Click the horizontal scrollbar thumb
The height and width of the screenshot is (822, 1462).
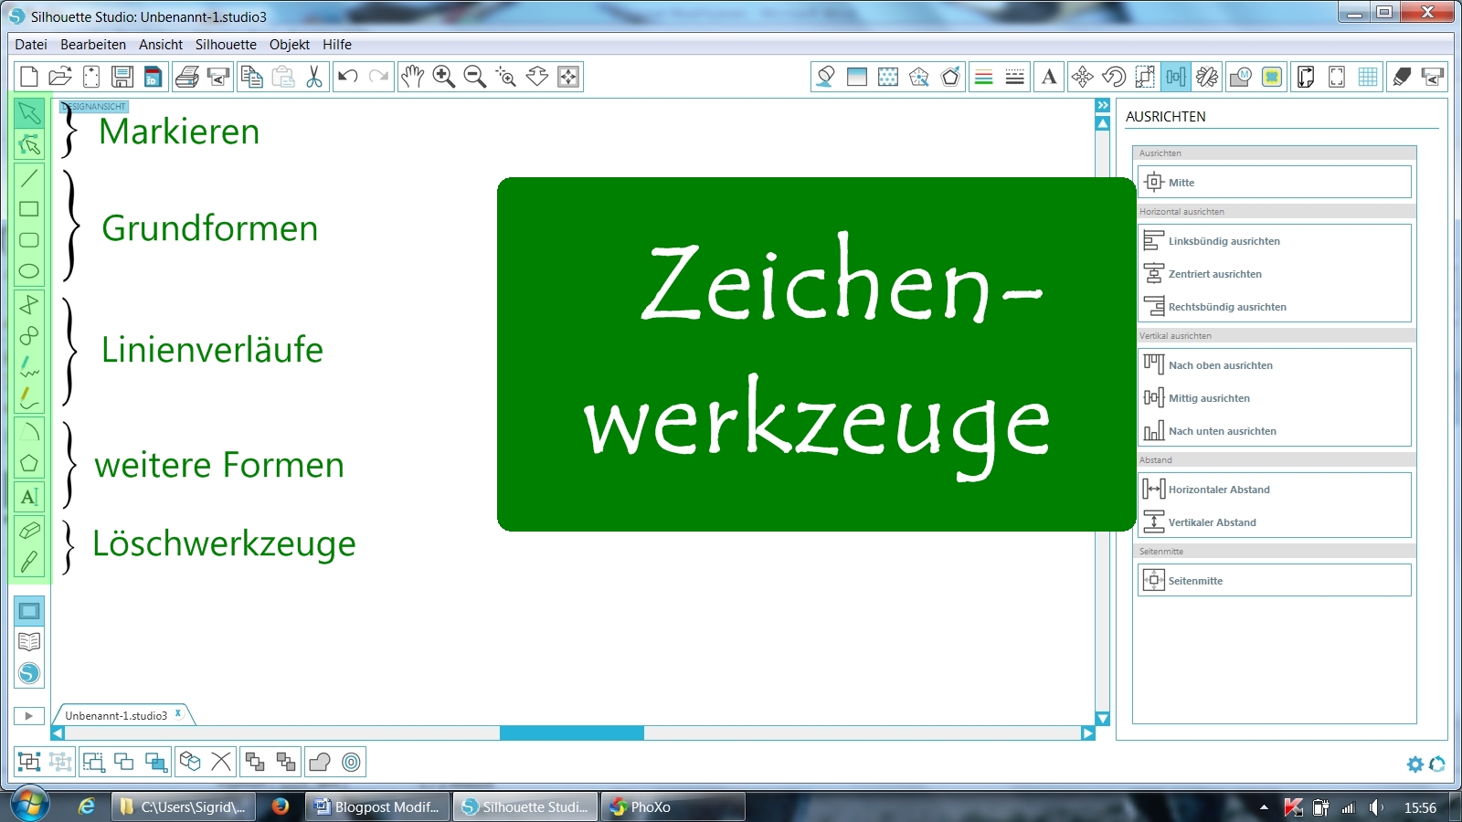tap(572, 732)
